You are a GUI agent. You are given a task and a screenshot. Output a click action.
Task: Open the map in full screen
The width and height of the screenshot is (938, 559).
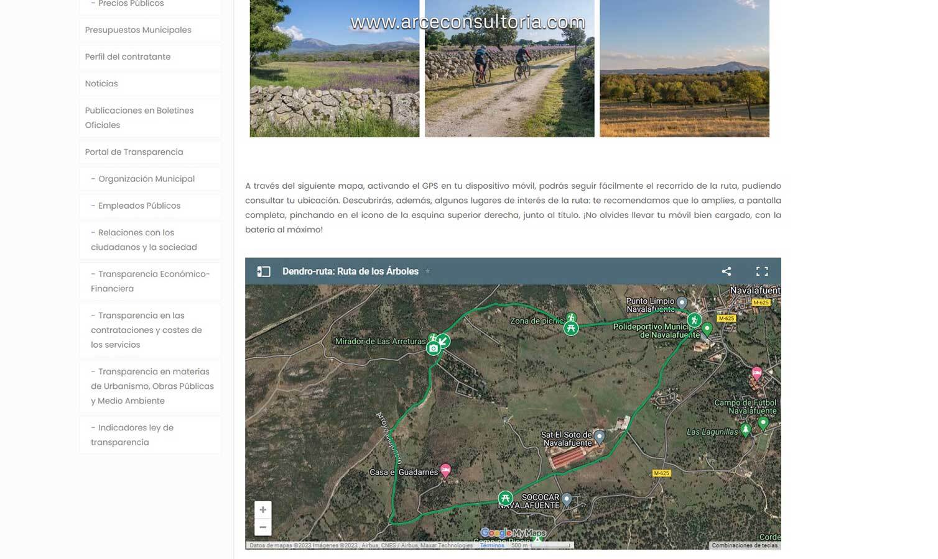(762, 271)
